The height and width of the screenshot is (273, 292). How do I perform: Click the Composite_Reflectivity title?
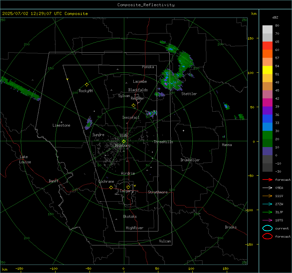click(146, 5)
